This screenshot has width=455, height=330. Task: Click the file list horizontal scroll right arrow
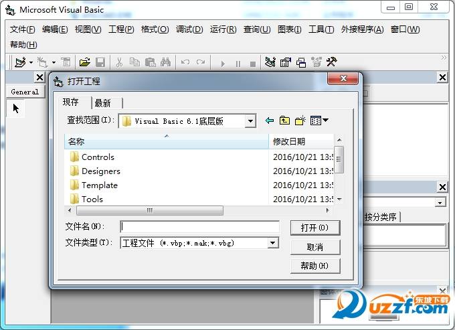(x=328, y=210)
